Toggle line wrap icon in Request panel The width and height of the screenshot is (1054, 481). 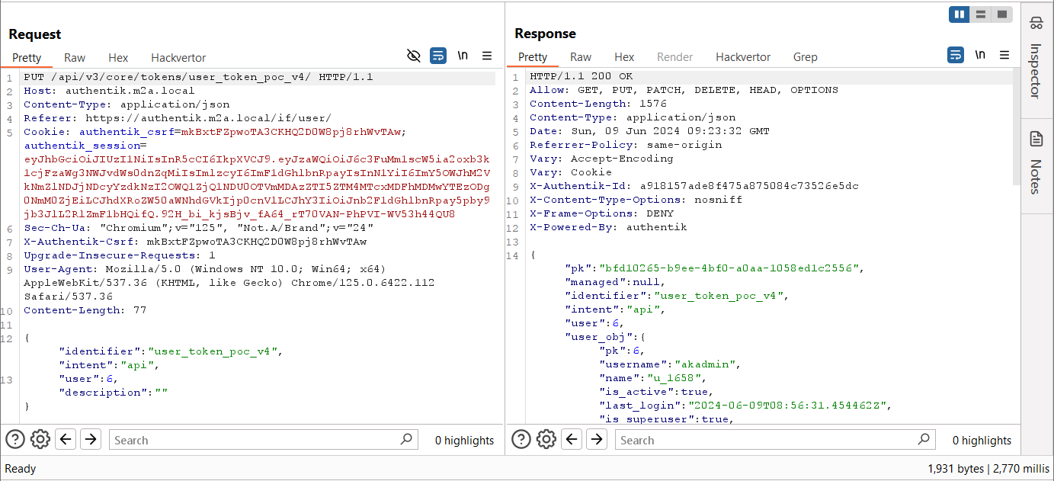pos(438,56)
